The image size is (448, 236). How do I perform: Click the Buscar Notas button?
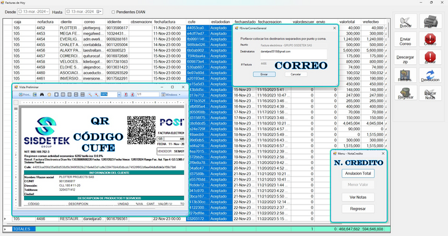click(430, 93)
